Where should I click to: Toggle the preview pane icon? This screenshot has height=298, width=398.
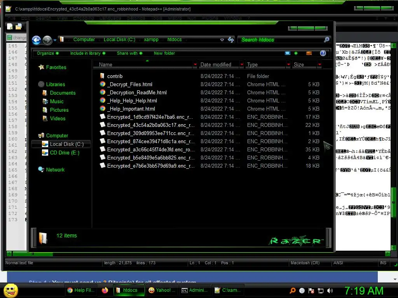tap(309, 53)
